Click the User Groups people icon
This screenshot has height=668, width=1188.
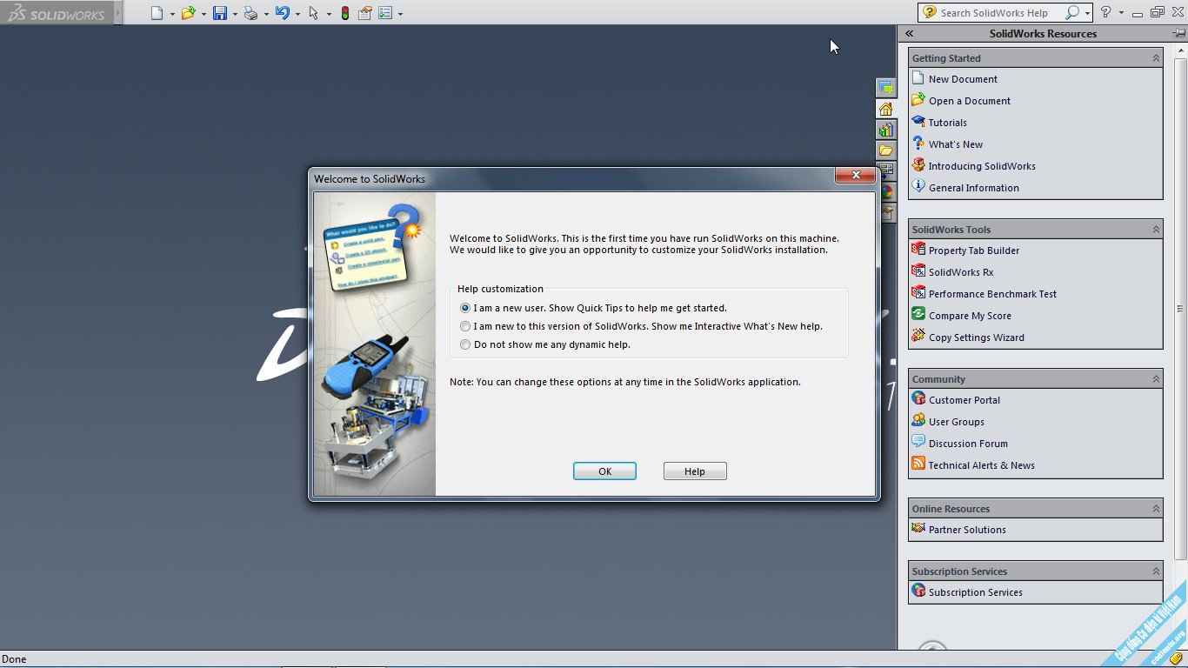tap(918, 421)
